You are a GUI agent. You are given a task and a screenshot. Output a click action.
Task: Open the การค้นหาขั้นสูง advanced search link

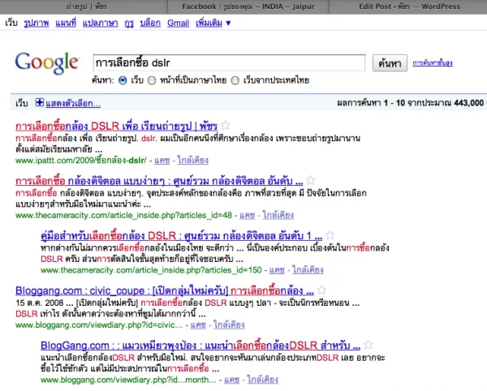point(433,63)
